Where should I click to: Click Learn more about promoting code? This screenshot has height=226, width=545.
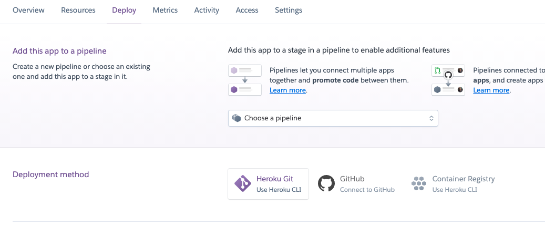point(287,90)
